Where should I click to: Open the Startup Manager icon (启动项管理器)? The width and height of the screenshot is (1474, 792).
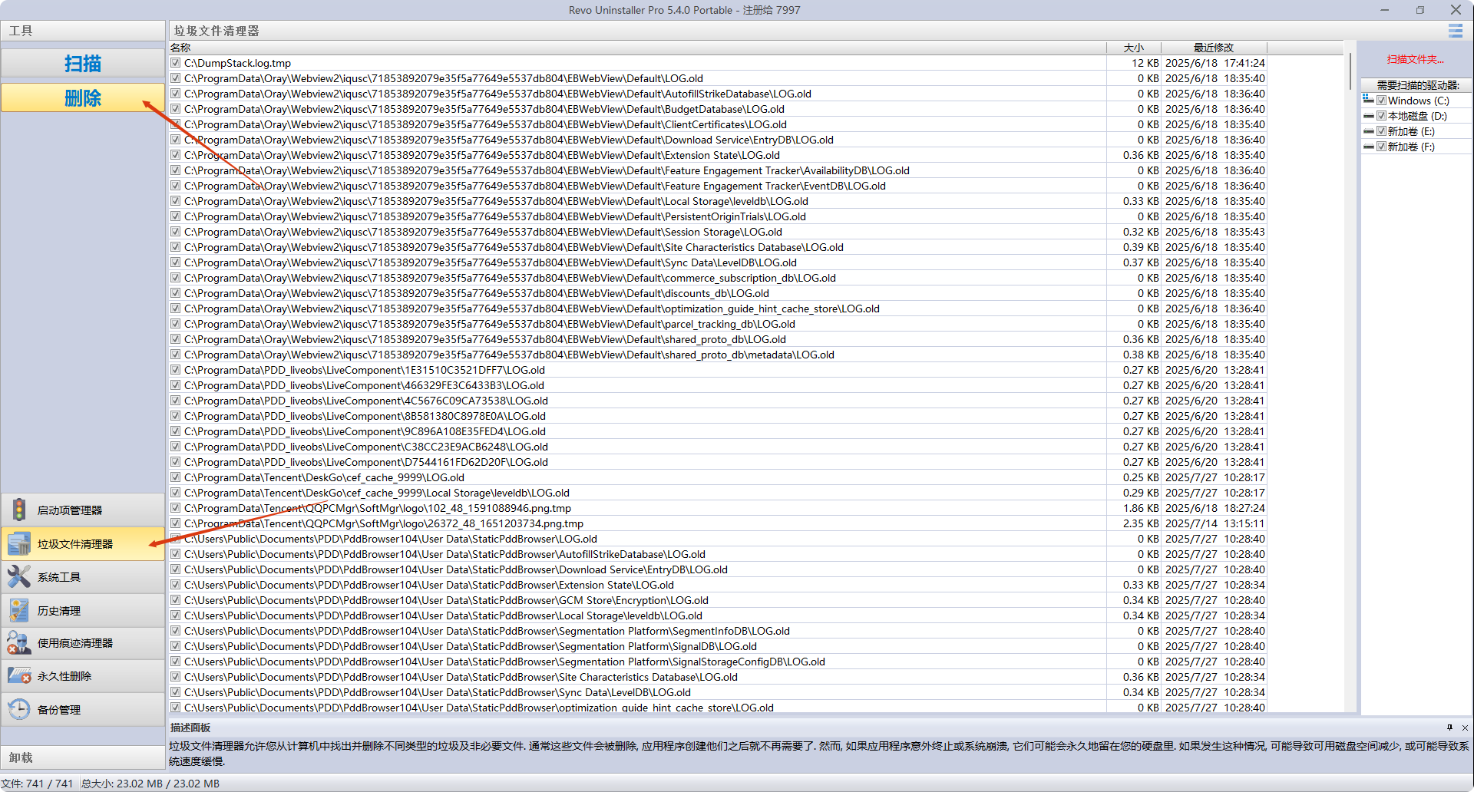pos(19,510)
